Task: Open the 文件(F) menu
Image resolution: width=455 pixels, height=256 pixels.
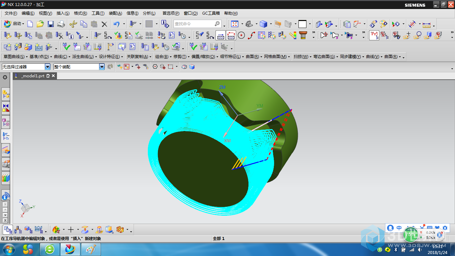Action: click(11, 13)
